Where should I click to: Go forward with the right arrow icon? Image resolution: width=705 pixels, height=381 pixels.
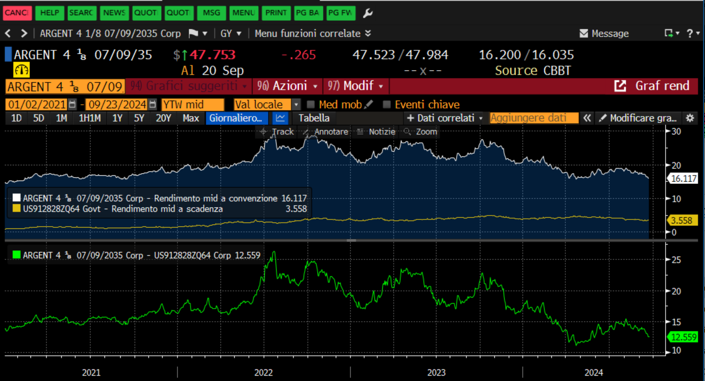(x=24, y=34)
